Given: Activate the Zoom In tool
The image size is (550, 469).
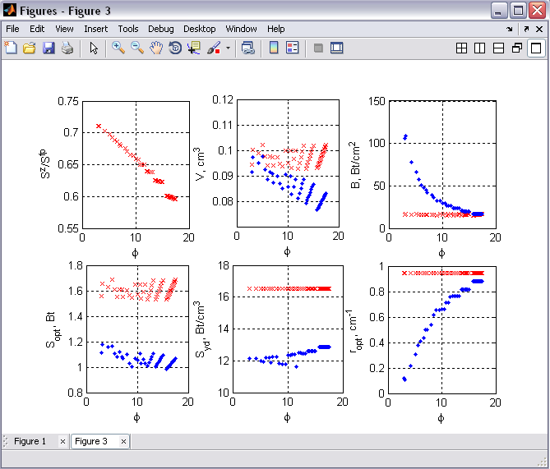Looking at the screenshot, I should (118, 48).
